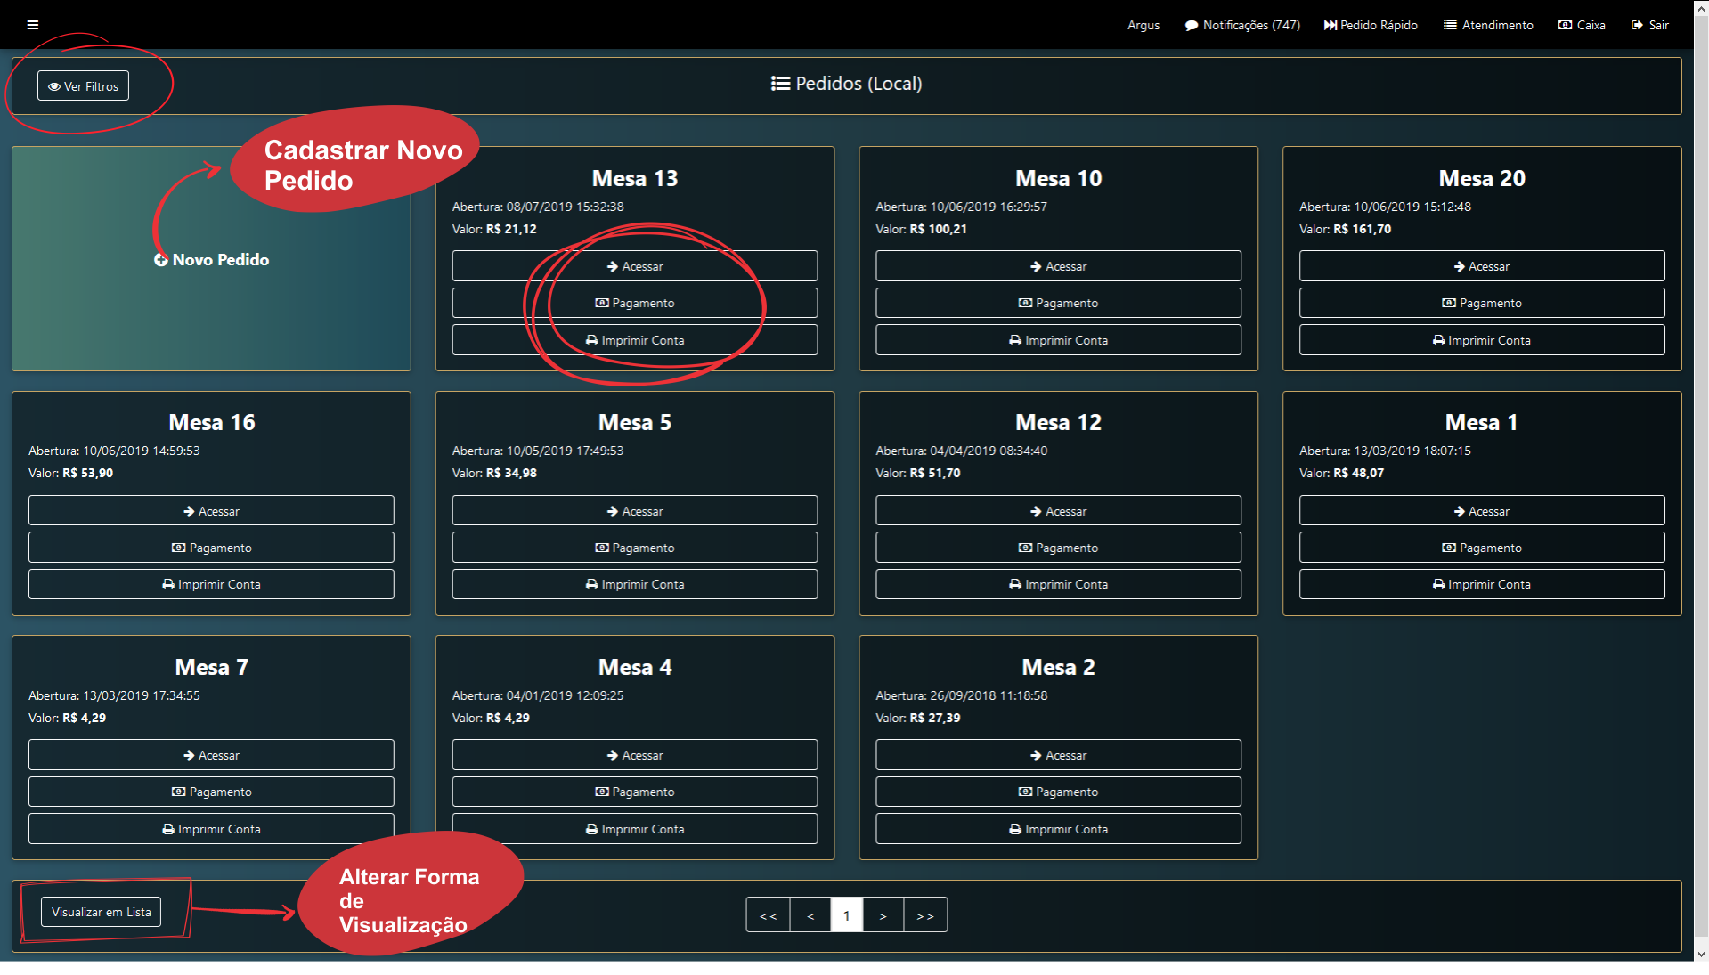Open Mesa 10 with Acessar button
Viewport: 1709px width, 975px height.
pyautogui.click(x=1058, y=266)
